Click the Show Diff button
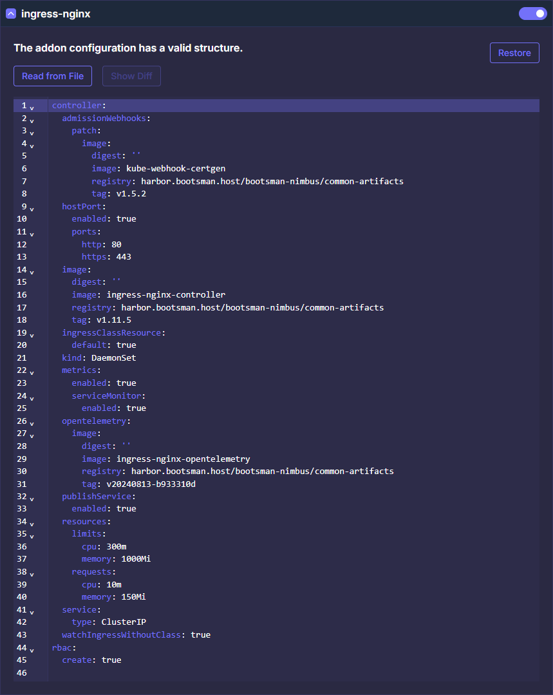This screenshot has height=695, width=553. pyautogui.click(x=131, y=76)
